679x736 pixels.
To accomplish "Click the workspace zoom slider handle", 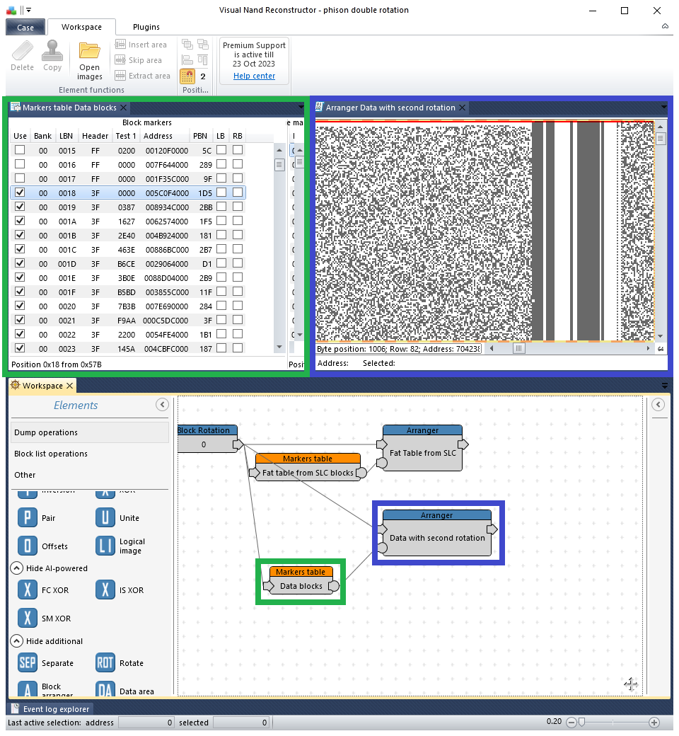I will pos(582,723).
